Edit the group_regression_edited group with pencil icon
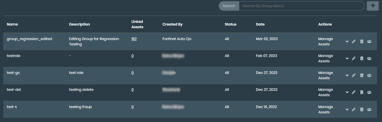This screenshot has width=382, height=122. 354,42
